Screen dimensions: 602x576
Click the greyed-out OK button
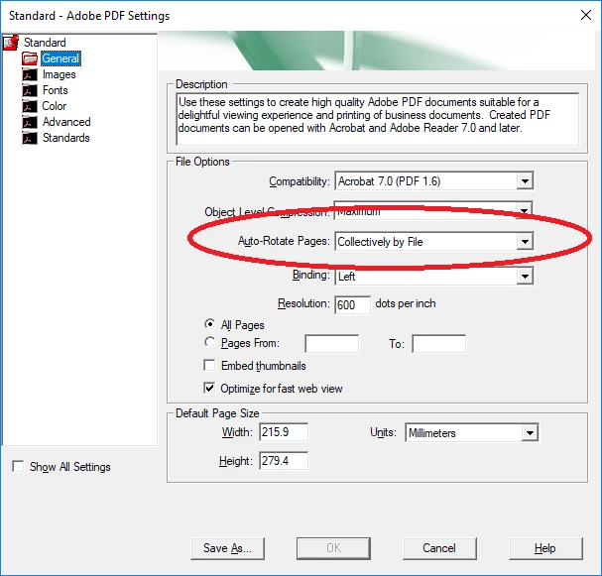click(333, 548)
